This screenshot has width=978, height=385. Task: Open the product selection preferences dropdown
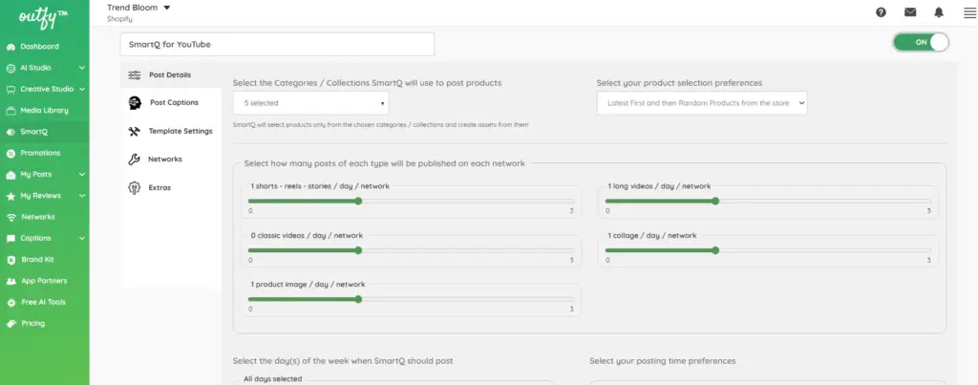(x=702, y=103)
